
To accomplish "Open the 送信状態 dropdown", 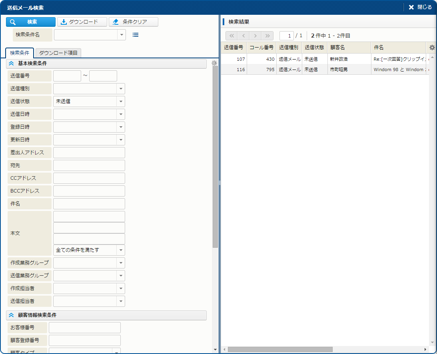I will pos(121,101).
